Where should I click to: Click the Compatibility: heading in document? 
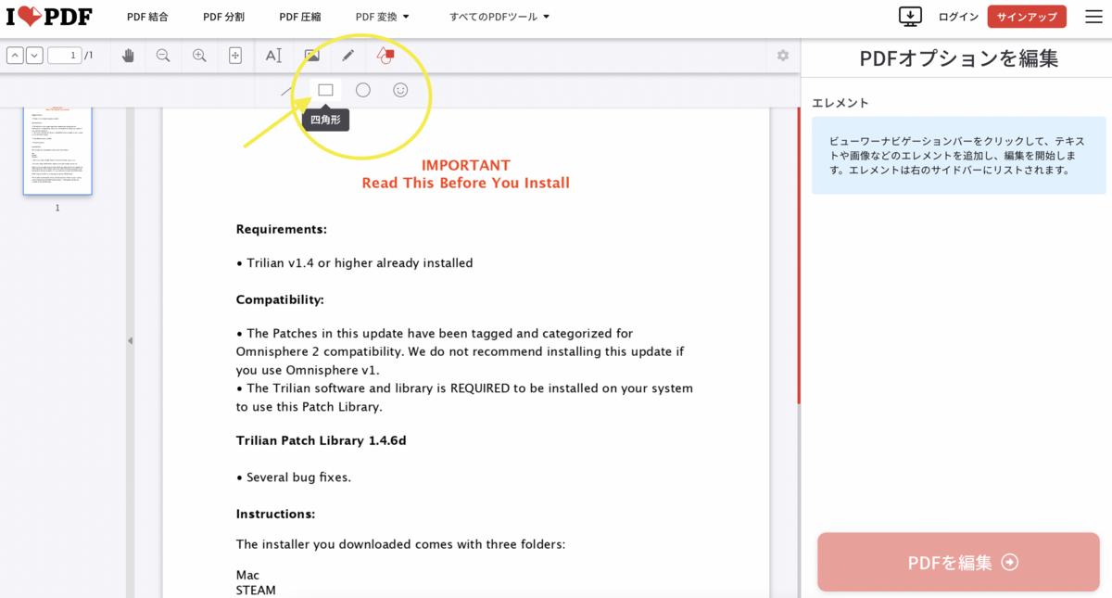click(280, 299)
